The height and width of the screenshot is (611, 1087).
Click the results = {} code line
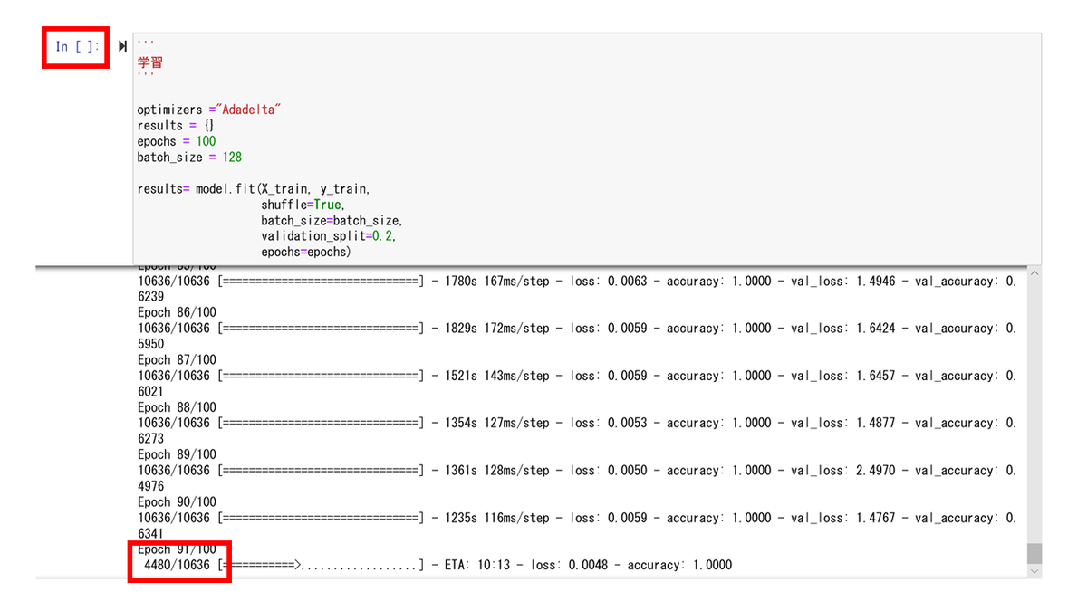coord(176,125)
